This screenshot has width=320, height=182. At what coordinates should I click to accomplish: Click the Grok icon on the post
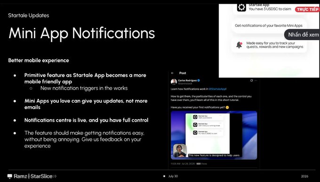251,81
